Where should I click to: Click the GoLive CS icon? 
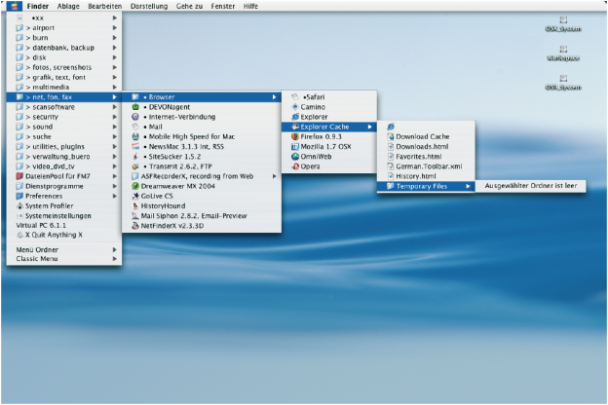pos(135,196)
